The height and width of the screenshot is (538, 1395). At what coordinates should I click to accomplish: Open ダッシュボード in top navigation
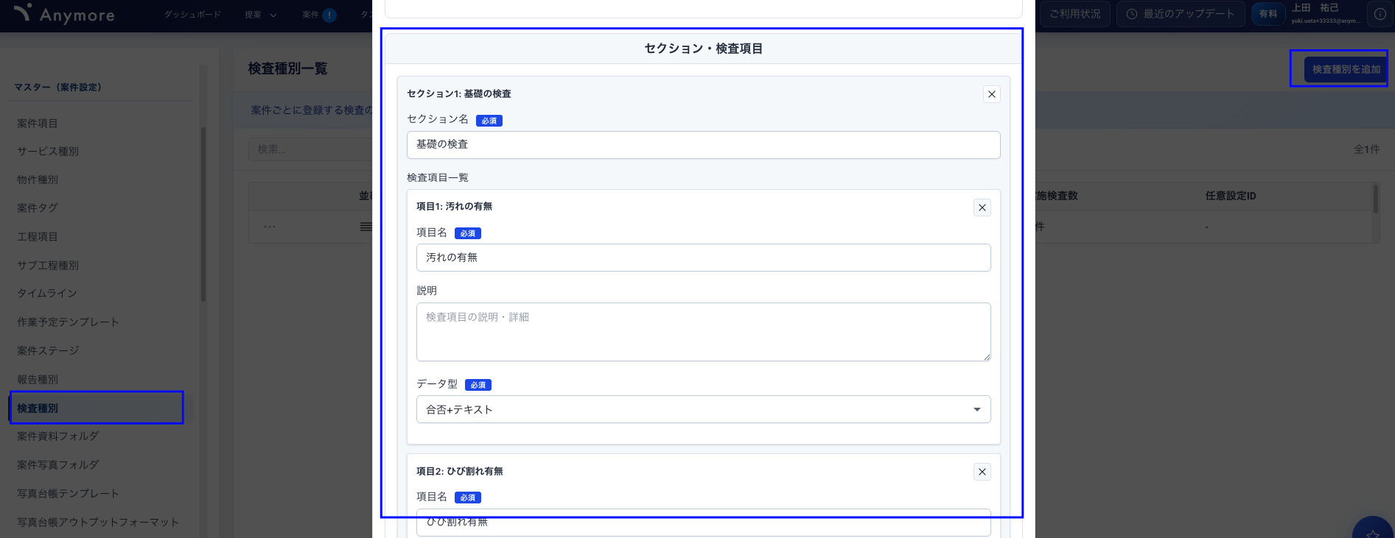click(192, 15)
